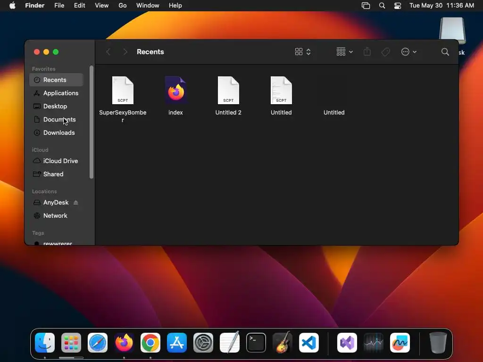483x362 pixels.
Task: Open Freeform from the Dock
Action: coord(400,343)
